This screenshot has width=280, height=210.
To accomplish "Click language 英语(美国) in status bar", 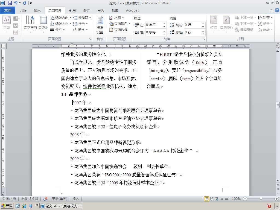I will pos(59,199).
